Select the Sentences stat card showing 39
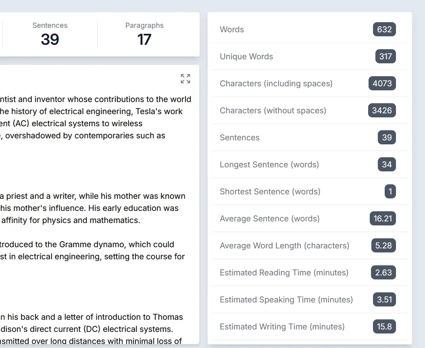Viewport: 425px width, 348px height. pos(50,34)
